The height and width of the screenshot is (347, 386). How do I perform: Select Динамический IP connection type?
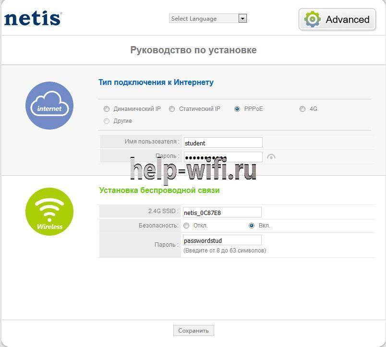click(107, 109)
